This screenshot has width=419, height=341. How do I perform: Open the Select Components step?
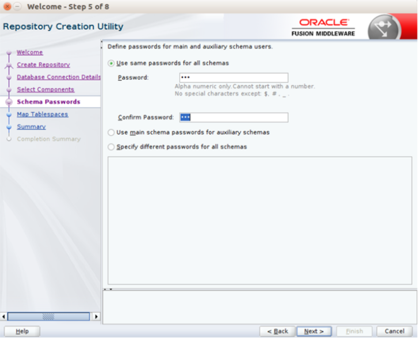[x=45, y=90]
